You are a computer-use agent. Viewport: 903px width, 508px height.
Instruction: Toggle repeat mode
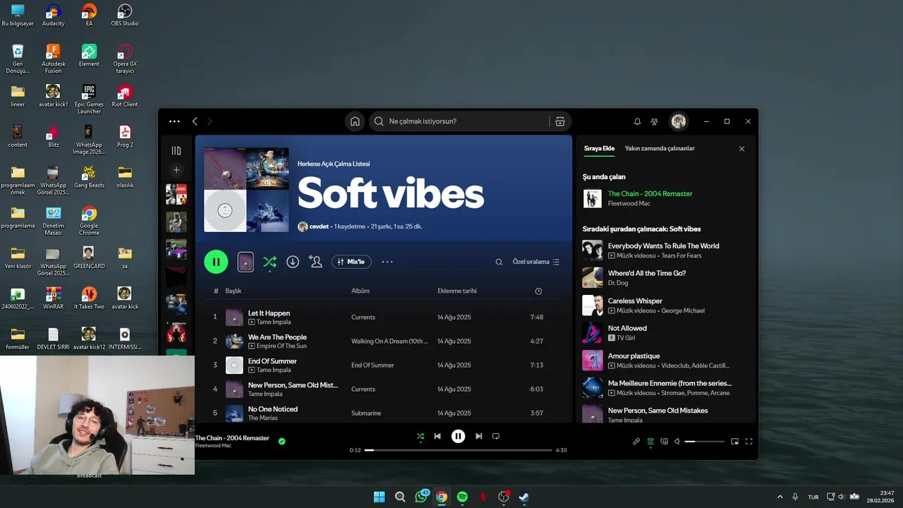click(x=496, y=436)
